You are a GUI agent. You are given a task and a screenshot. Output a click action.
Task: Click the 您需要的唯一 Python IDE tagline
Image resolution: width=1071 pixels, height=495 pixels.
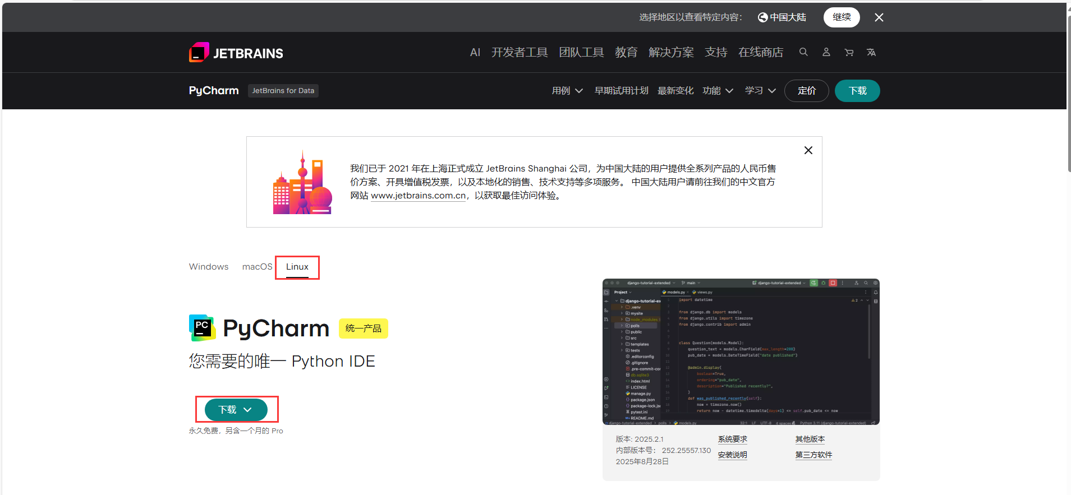pos(282,362)
